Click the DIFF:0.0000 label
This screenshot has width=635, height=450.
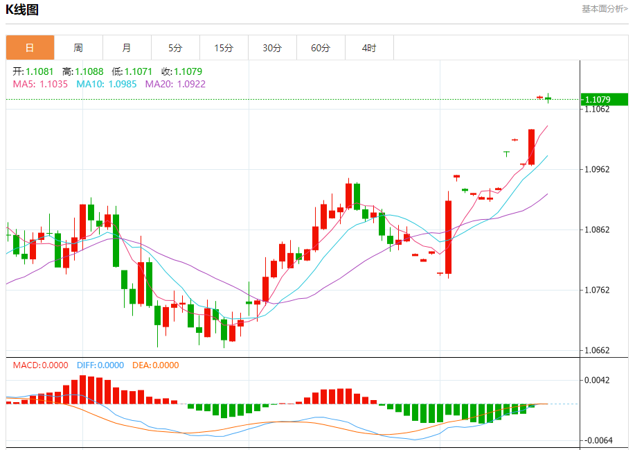(x=100, y=365)
